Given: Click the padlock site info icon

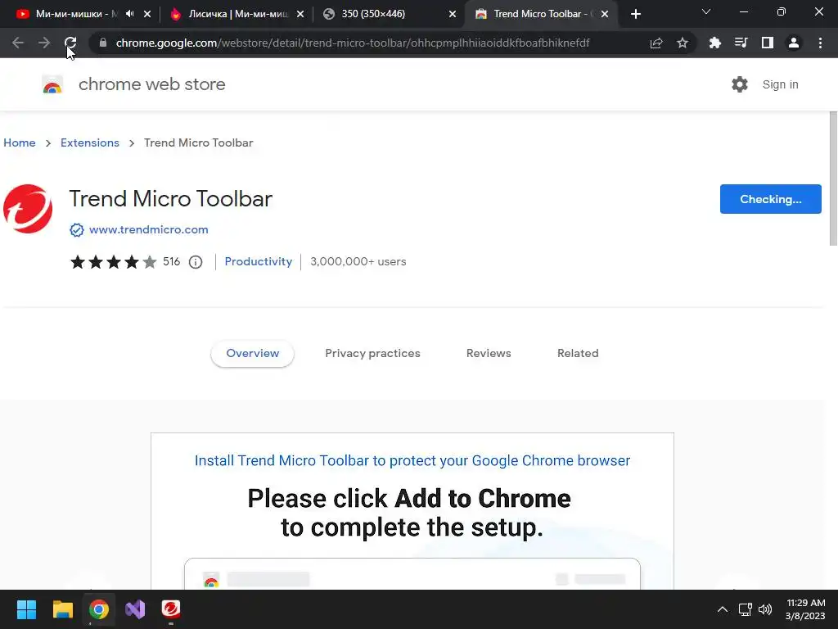Looking at the screenshot, I should (x=103, y=43).
